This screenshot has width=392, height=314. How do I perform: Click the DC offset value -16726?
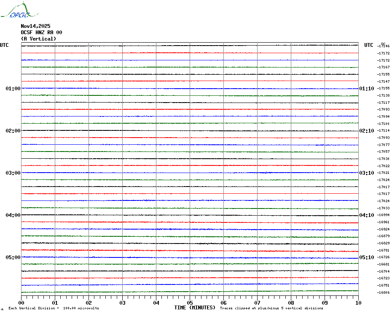click(383, 257)
